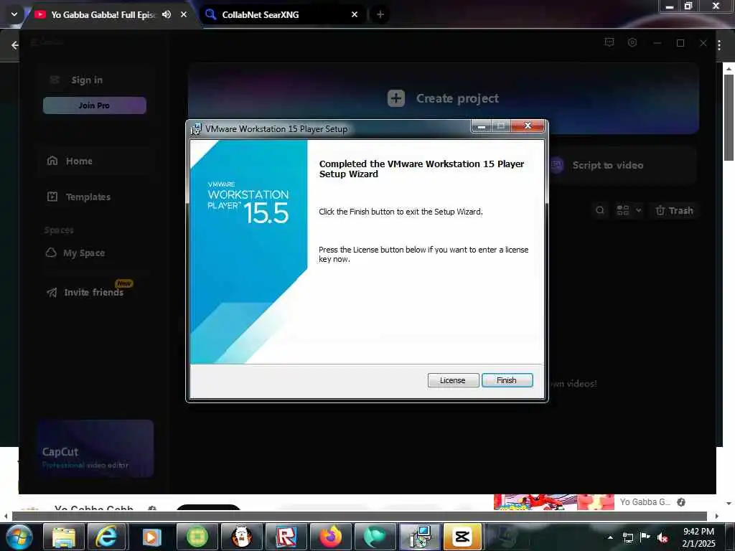The image size is (735, 551).
Task: Open the browser three-dot menu
Action: pos(719,45)
